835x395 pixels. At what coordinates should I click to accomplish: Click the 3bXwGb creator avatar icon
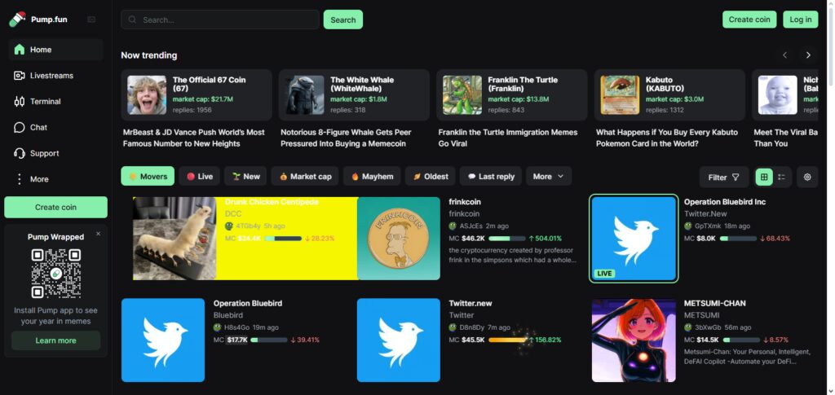click(x=688, y=327)
